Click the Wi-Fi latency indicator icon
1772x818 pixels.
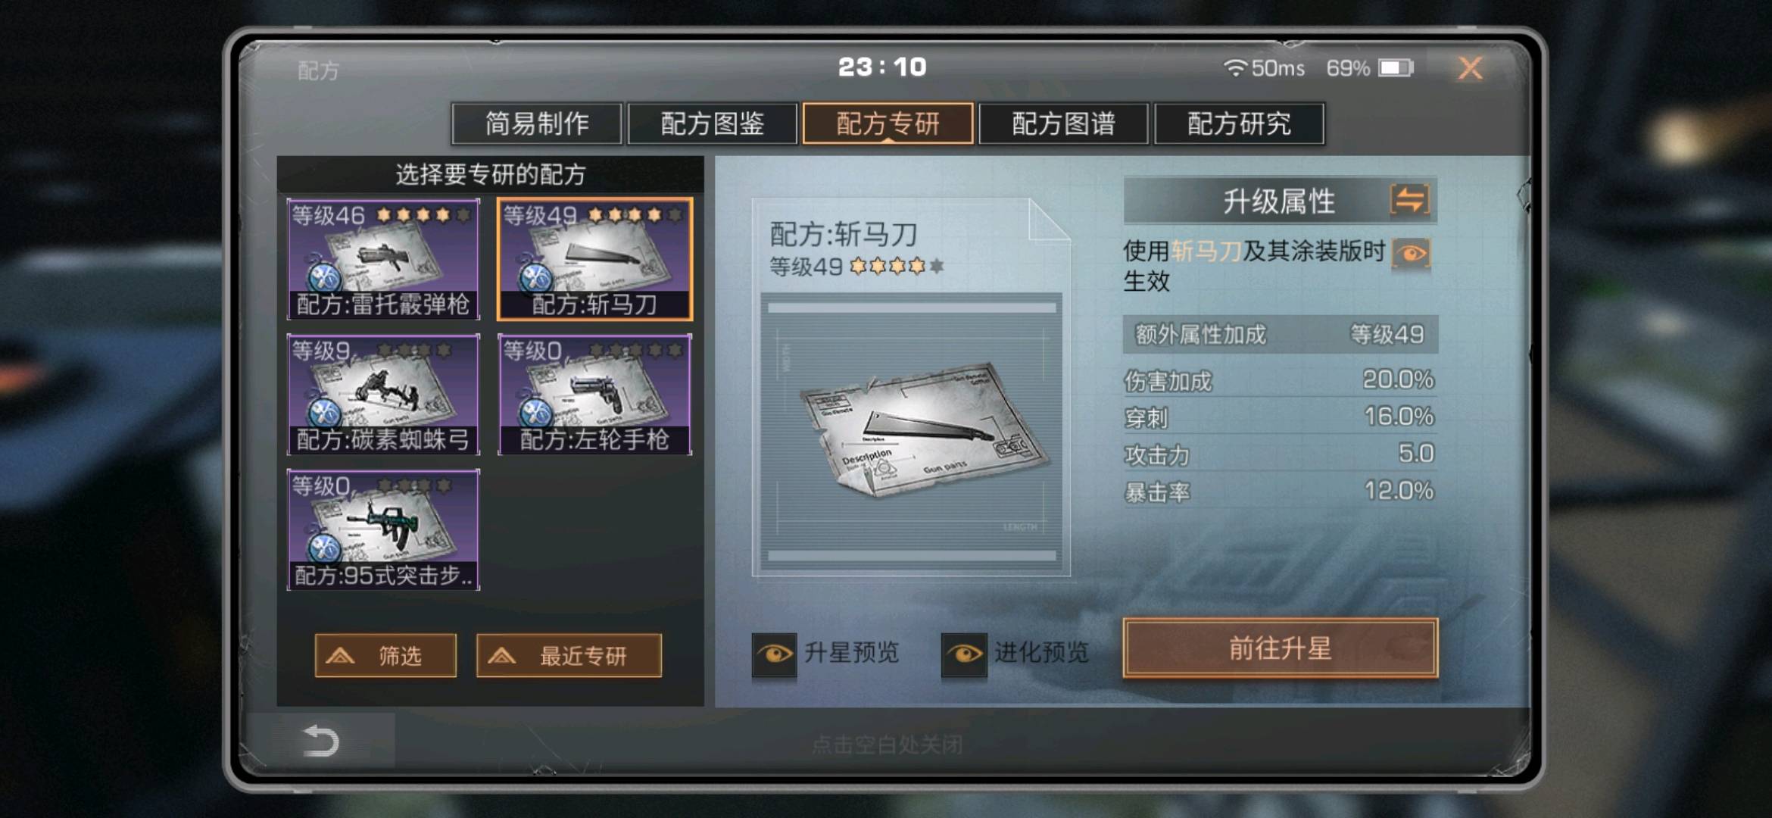[x=1234, y=67]
